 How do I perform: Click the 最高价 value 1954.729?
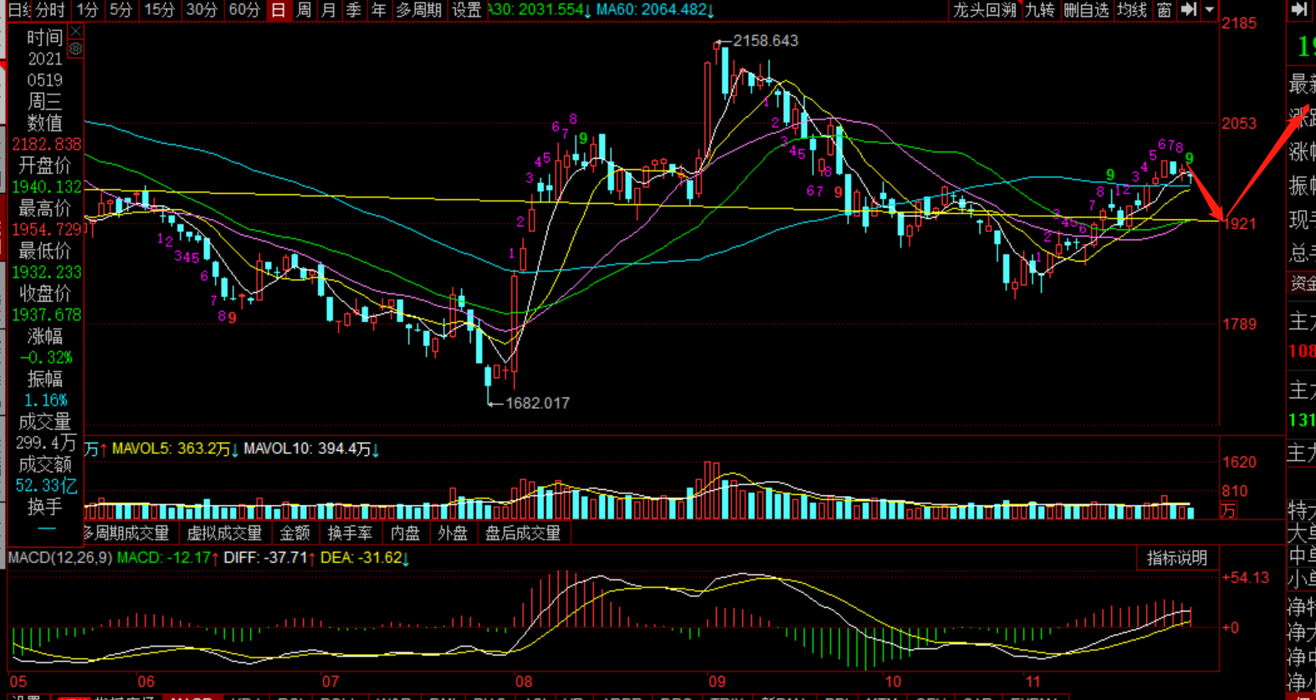coord(46,230)
